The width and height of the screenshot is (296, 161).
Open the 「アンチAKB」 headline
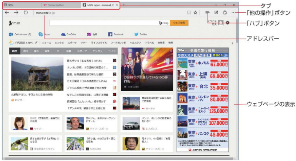click(86, 108)
